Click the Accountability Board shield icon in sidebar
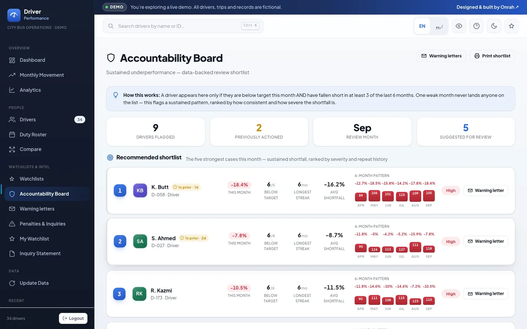527x329 pixels. coord(12,194)
